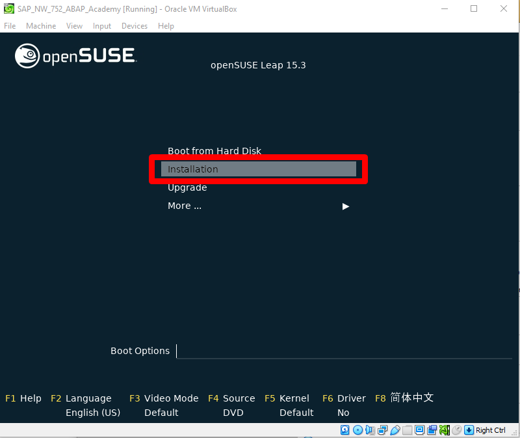This screenshot has height=438, width=520.
Task: Click the openSUSE Leap 15.3 title text
Action: pos(258,65)
